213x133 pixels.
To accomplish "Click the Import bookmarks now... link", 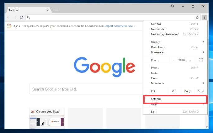I will point(120,26).
